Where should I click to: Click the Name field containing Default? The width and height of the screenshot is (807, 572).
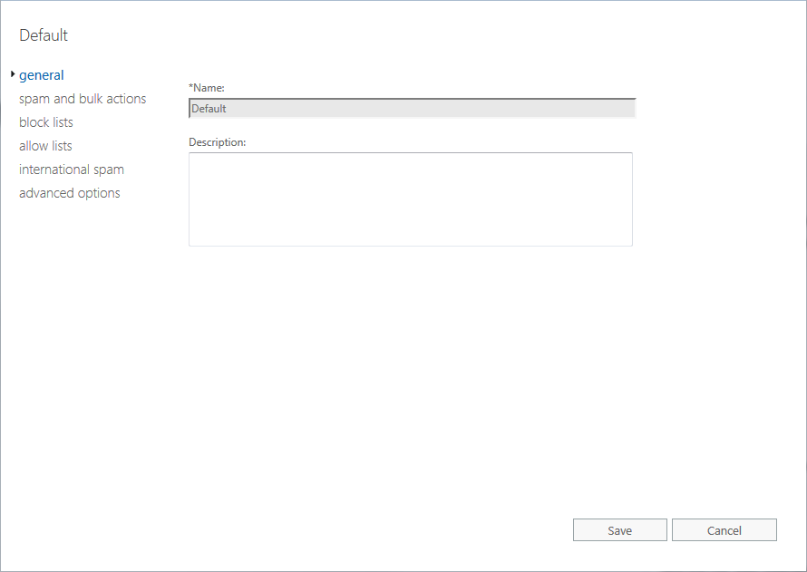tap(413, 109)
